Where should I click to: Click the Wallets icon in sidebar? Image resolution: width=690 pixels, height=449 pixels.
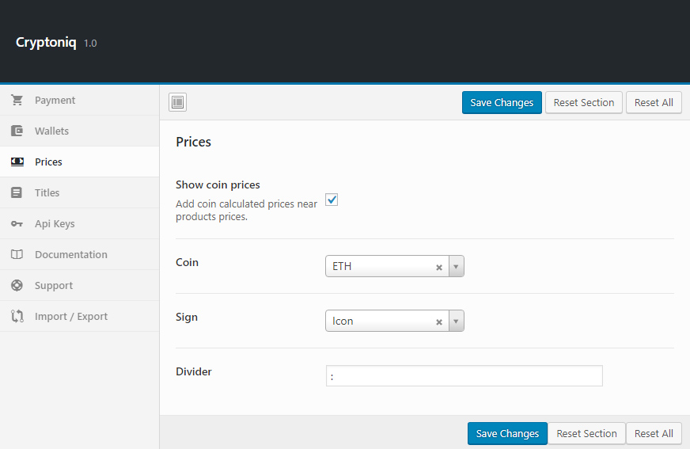(17, 131)
